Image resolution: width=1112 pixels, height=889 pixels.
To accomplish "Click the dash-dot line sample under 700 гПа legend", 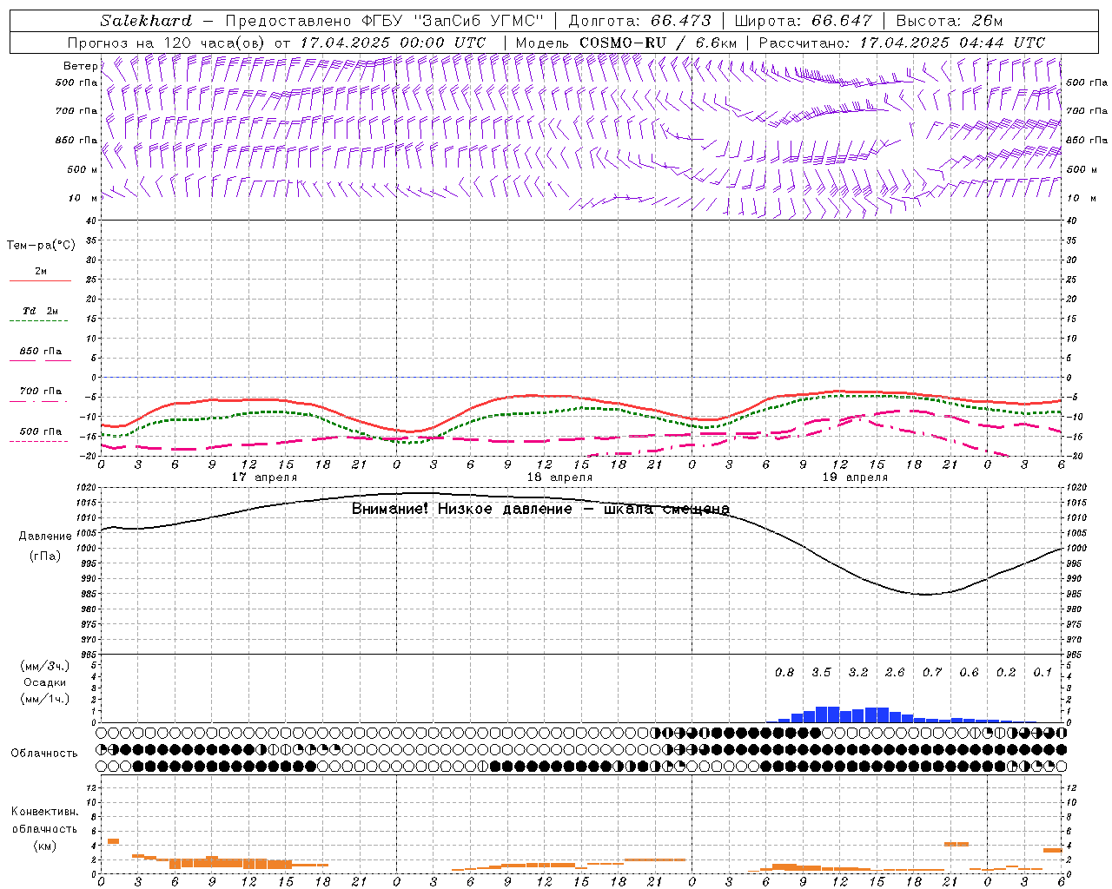I will coord(39,401).
